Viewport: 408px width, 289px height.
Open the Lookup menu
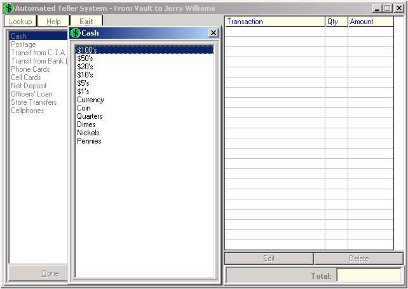[20, 22]
